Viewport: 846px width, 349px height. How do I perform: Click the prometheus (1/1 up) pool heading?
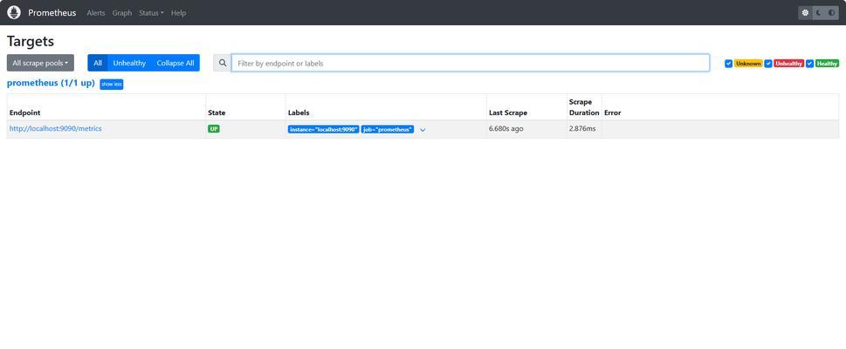coord(51,83)
